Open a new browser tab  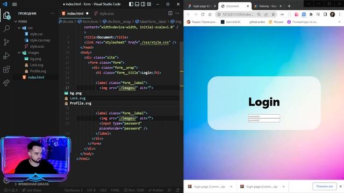(289, 6)
